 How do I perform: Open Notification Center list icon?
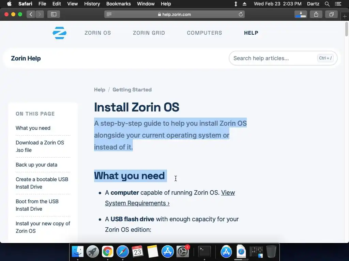[338, 4]
